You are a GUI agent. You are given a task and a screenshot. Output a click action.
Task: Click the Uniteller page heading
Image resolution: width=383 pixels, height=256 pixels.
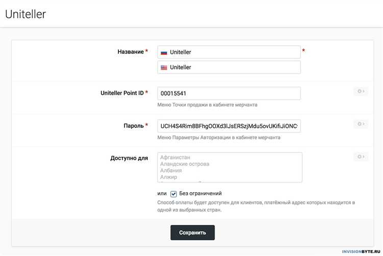pos(26,14)
